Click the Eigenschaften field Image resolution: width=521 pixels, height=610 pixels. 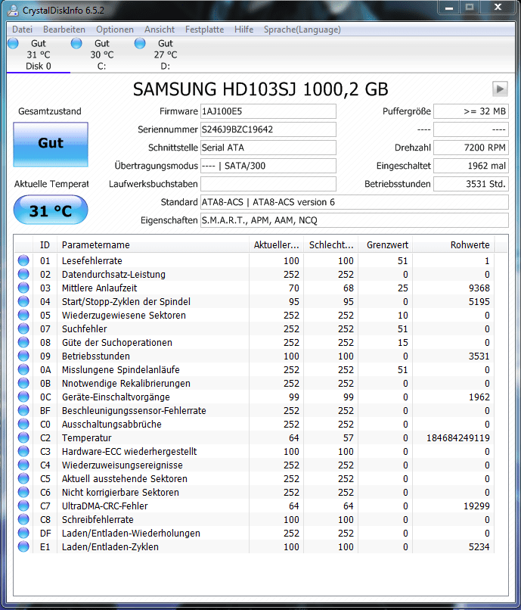354,220
